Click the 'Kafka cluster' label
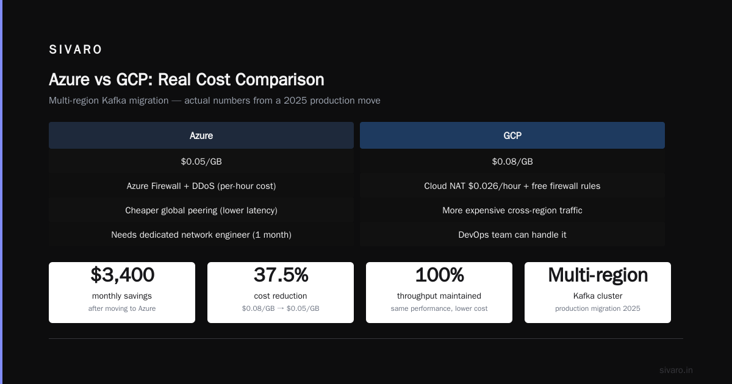The width and height of the screenshot is (732, 384). click(x=598, y=296)
